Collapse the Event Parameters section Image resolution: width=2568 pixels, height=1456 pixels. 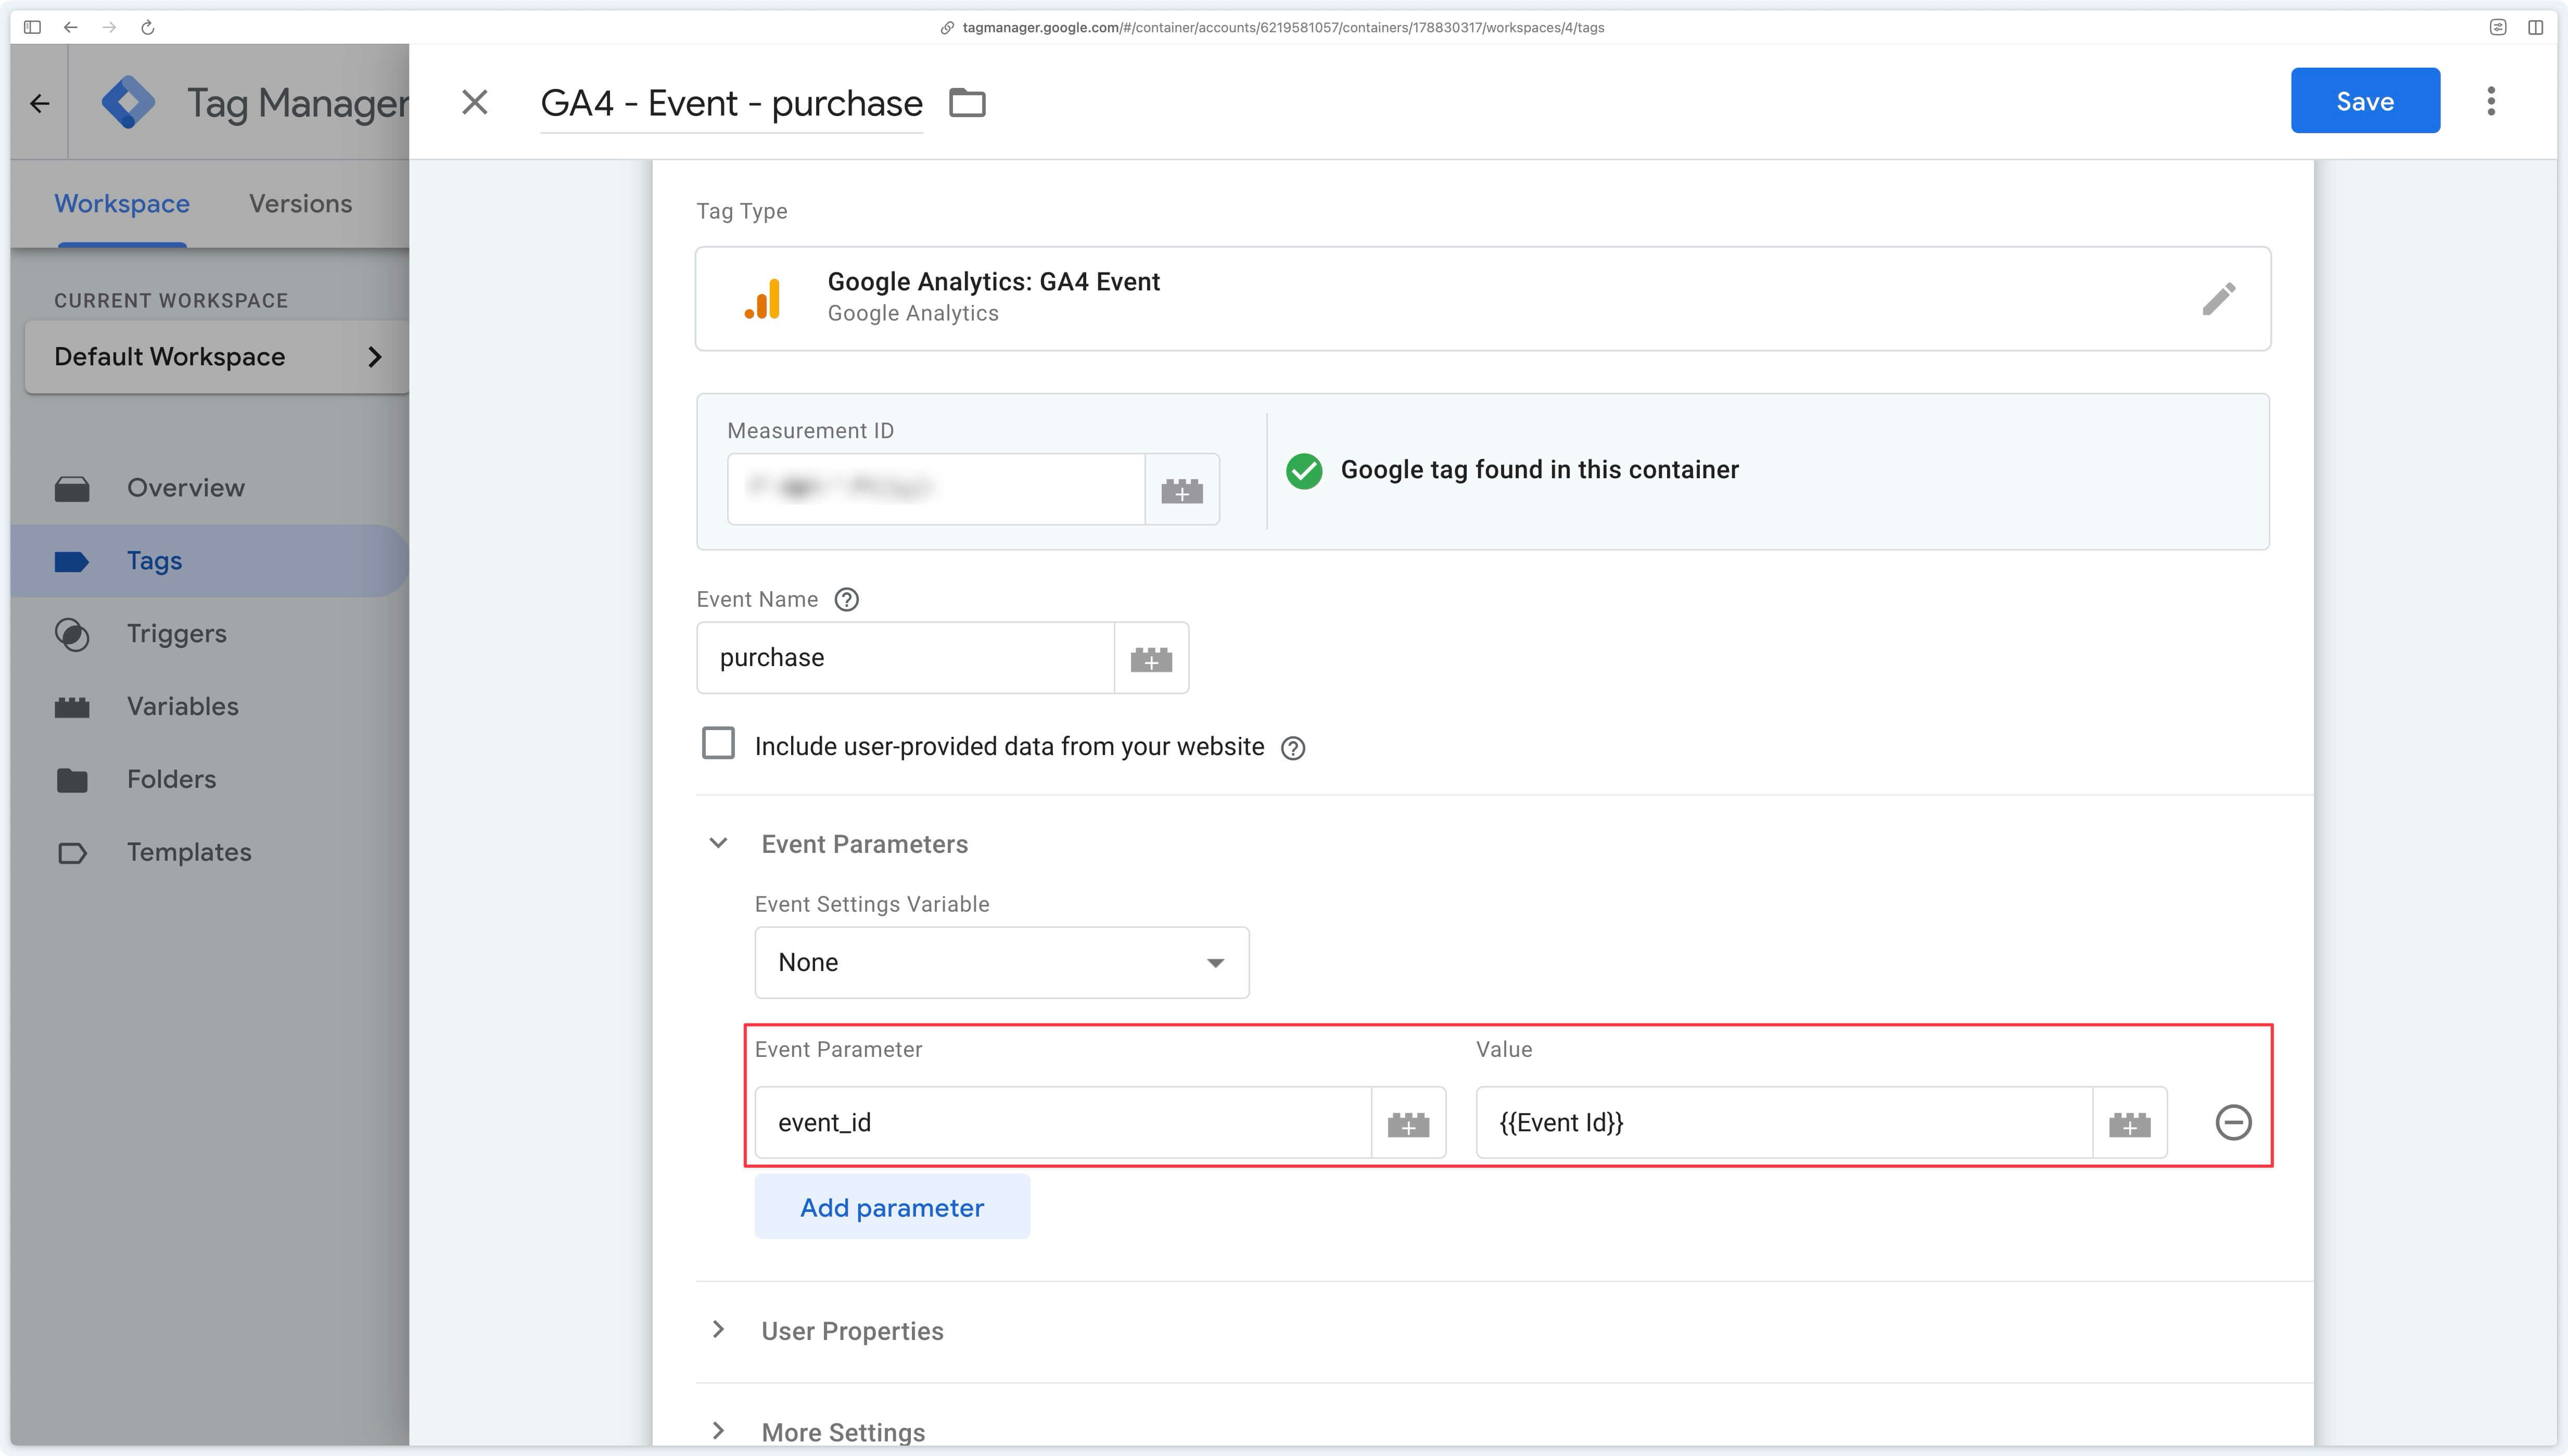click(718, 843)
